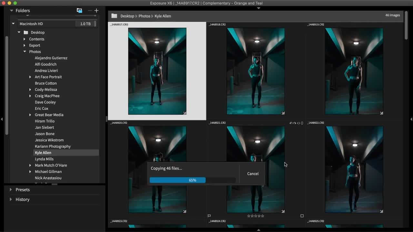
Task: Select the _14A8917.CR2 thumbnail
Action: [157, 71]
